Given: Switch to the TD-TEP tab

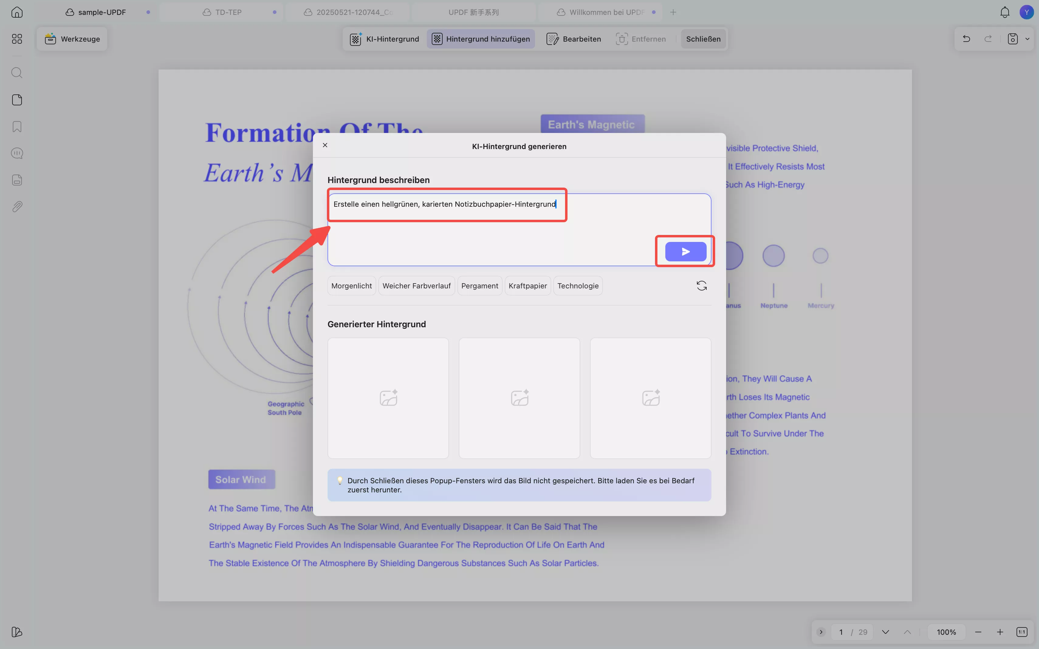Looking at the screenshot, I should (228, 12).
